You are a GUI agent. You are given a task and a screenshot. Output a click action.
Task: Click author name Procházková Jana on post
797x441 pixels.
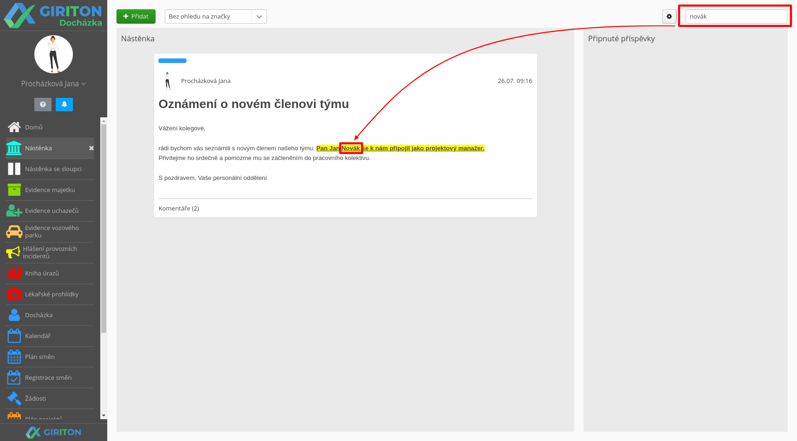click(x=206, y=81)
